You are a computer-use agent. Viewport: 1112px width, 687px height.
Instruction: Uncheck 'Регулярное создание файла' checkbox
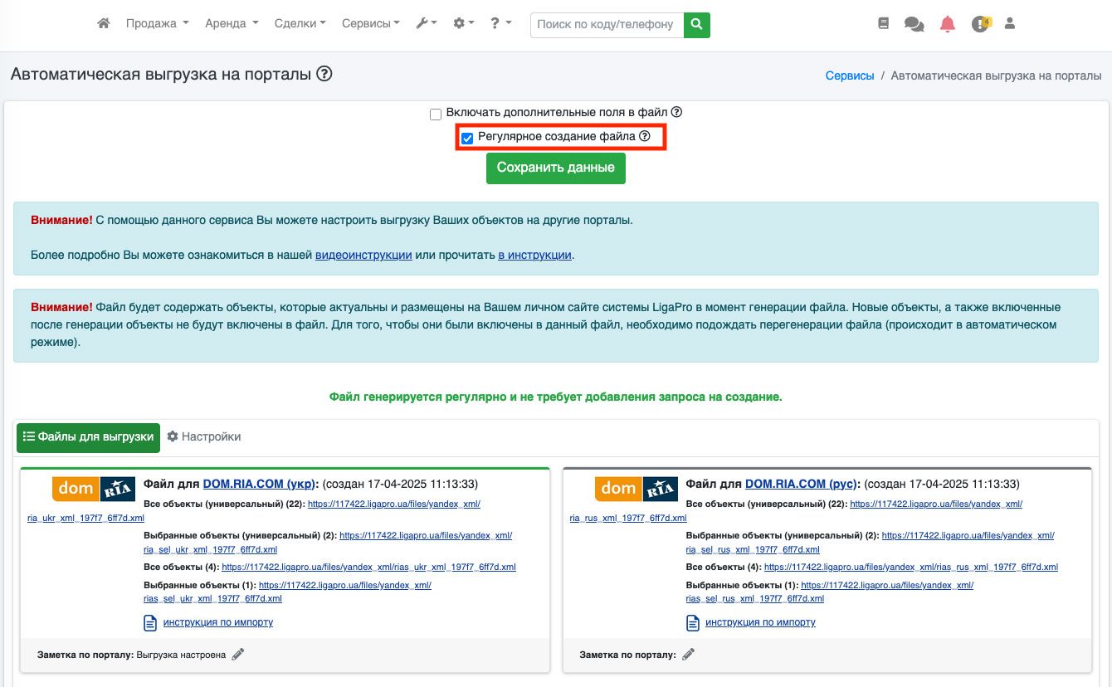(x=467, y=138)
